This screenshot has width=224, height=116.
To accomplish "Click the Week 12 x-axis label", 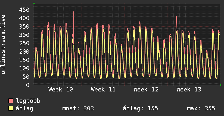I will (146, 90).
